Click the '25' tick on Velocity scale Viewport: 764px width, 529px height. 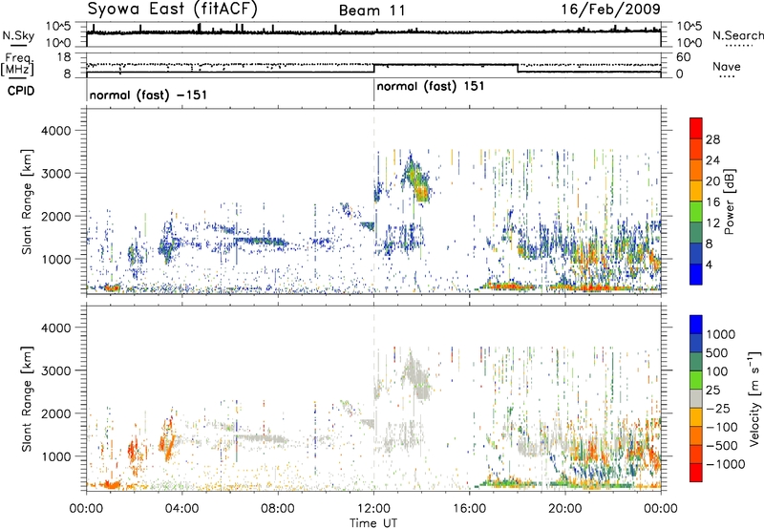coord(713,391)
